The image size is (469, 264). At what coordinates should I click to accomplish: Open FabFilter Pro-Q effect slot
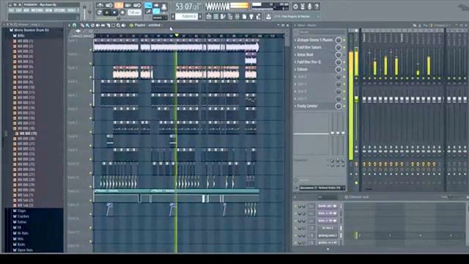coord(309,62)
